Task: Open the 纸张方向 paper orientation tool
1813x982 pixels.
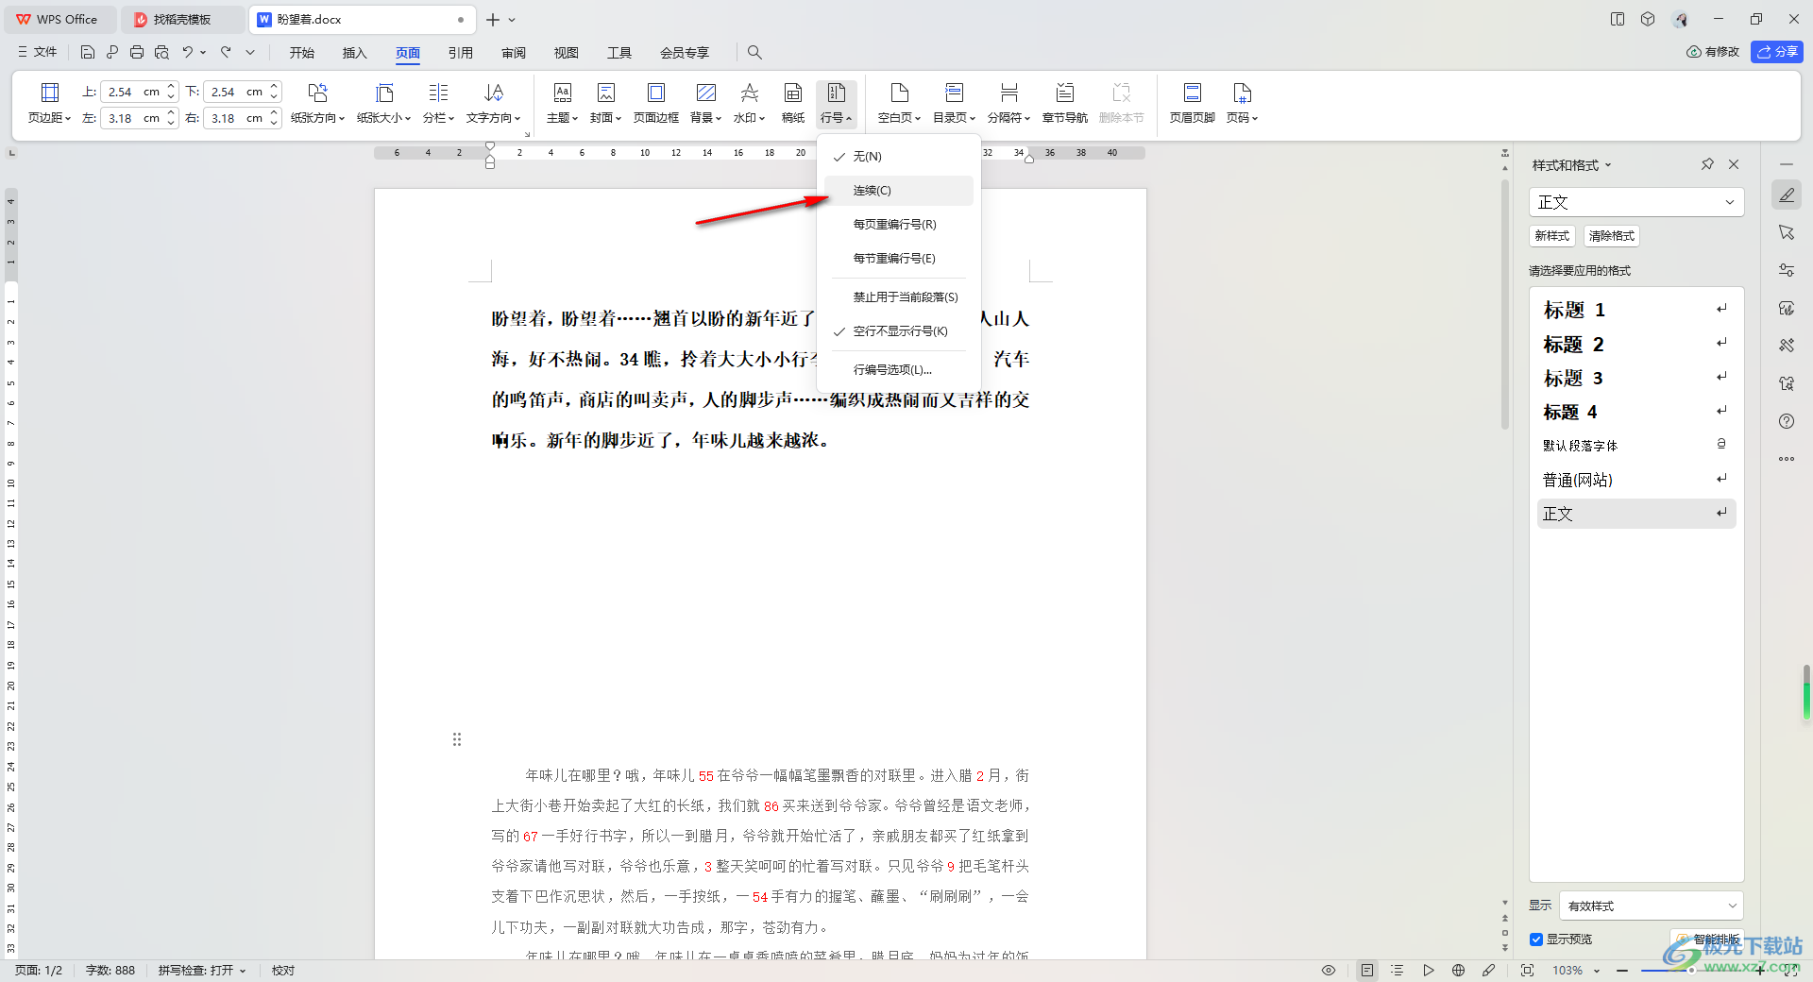Action: click(x=317, y=103)
